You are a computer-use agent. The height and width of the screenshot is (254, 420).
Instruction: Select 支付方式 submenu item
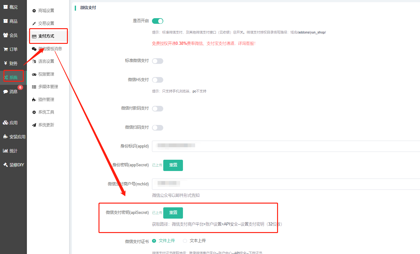[46, 36]
